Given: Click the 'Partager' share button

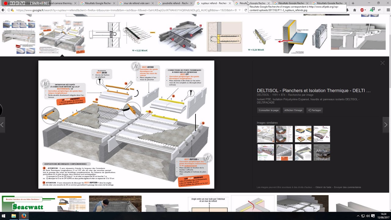Looking at the screenshot, I should click(315, 110).
